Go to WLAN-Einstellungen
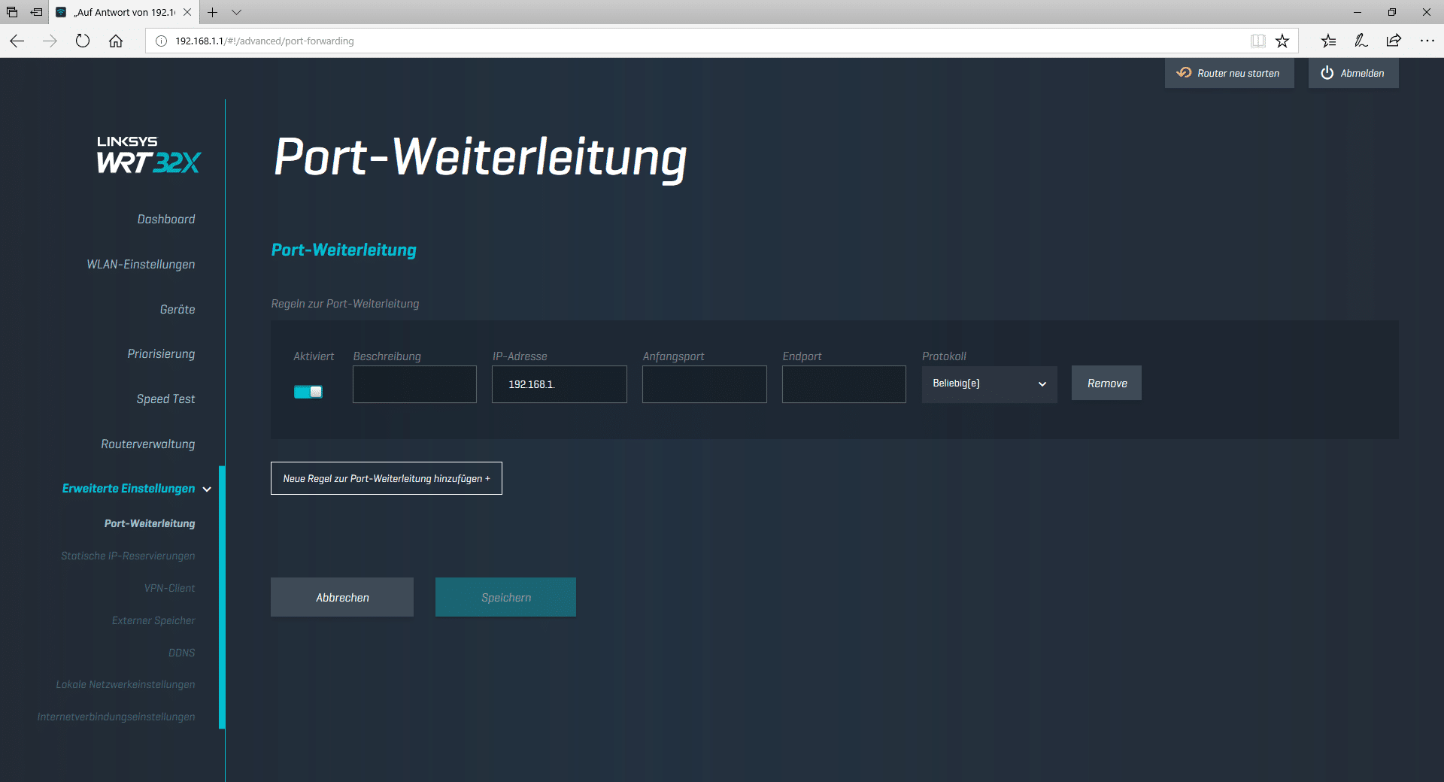Viewport: 1444px width, 782px height. [141, 265]
